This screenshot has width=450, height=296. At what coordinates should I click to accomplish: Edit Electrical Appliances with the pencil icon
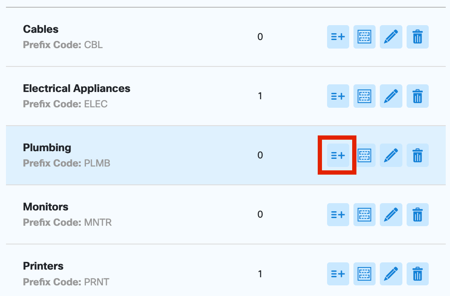(x=391, y=96)
